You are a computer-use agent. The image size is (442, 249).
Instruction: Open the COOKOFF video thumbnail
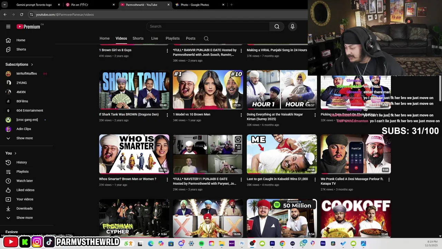356,218
